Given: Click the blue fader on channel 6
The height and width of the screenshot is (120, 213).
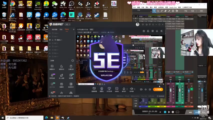Looking at the screenshot, I should 189,91.
